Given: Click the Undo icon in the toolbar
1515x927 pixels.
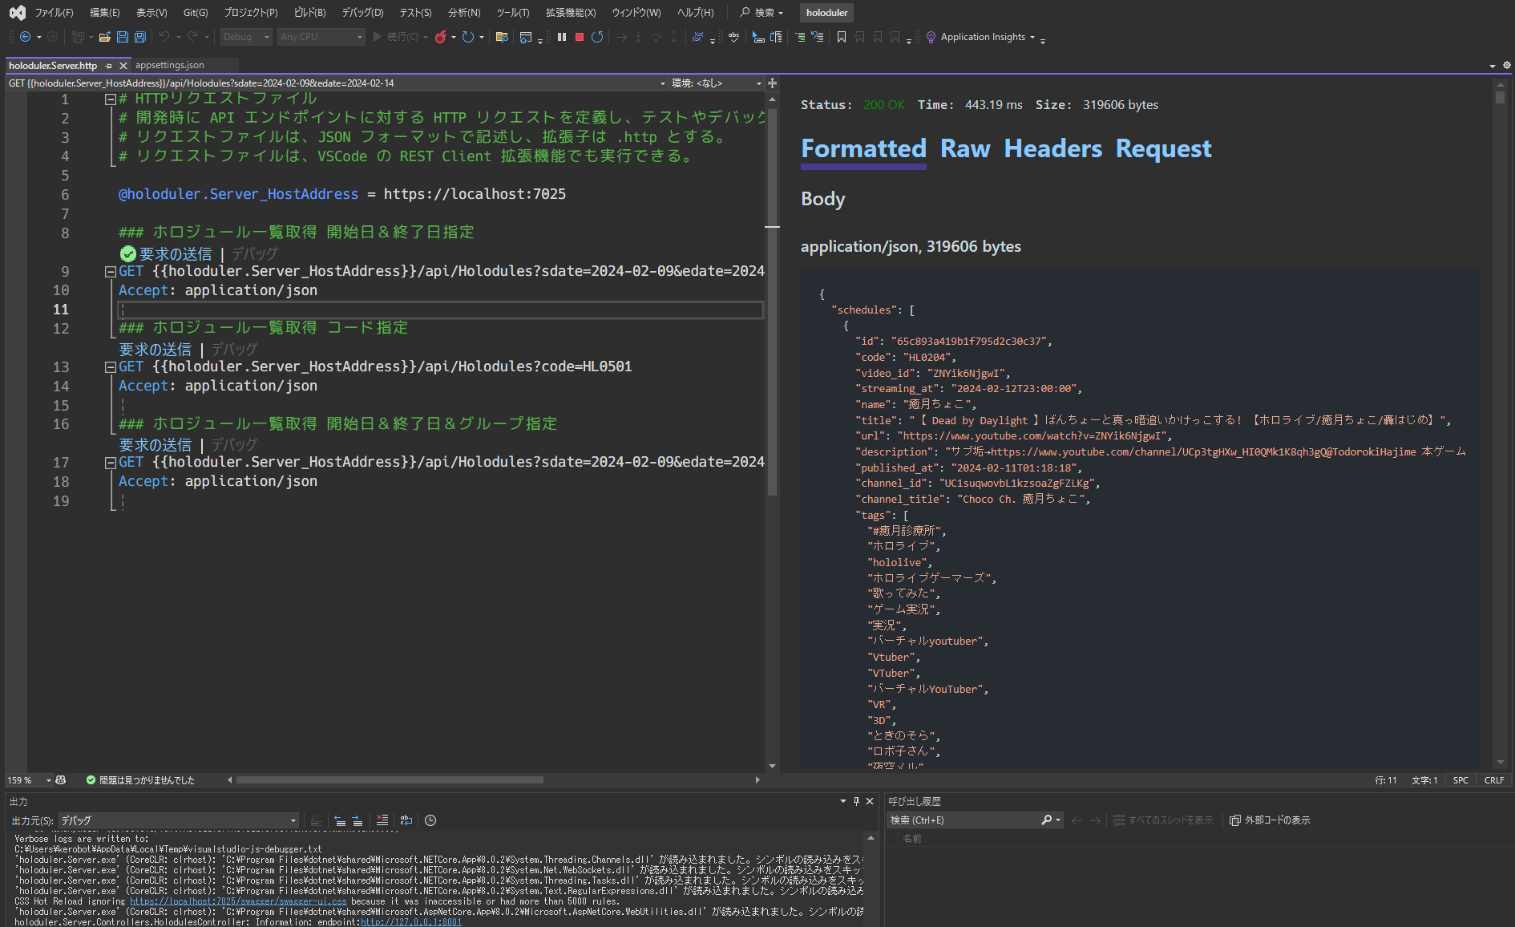Looking at the screenshot, I should pos(165,37).
